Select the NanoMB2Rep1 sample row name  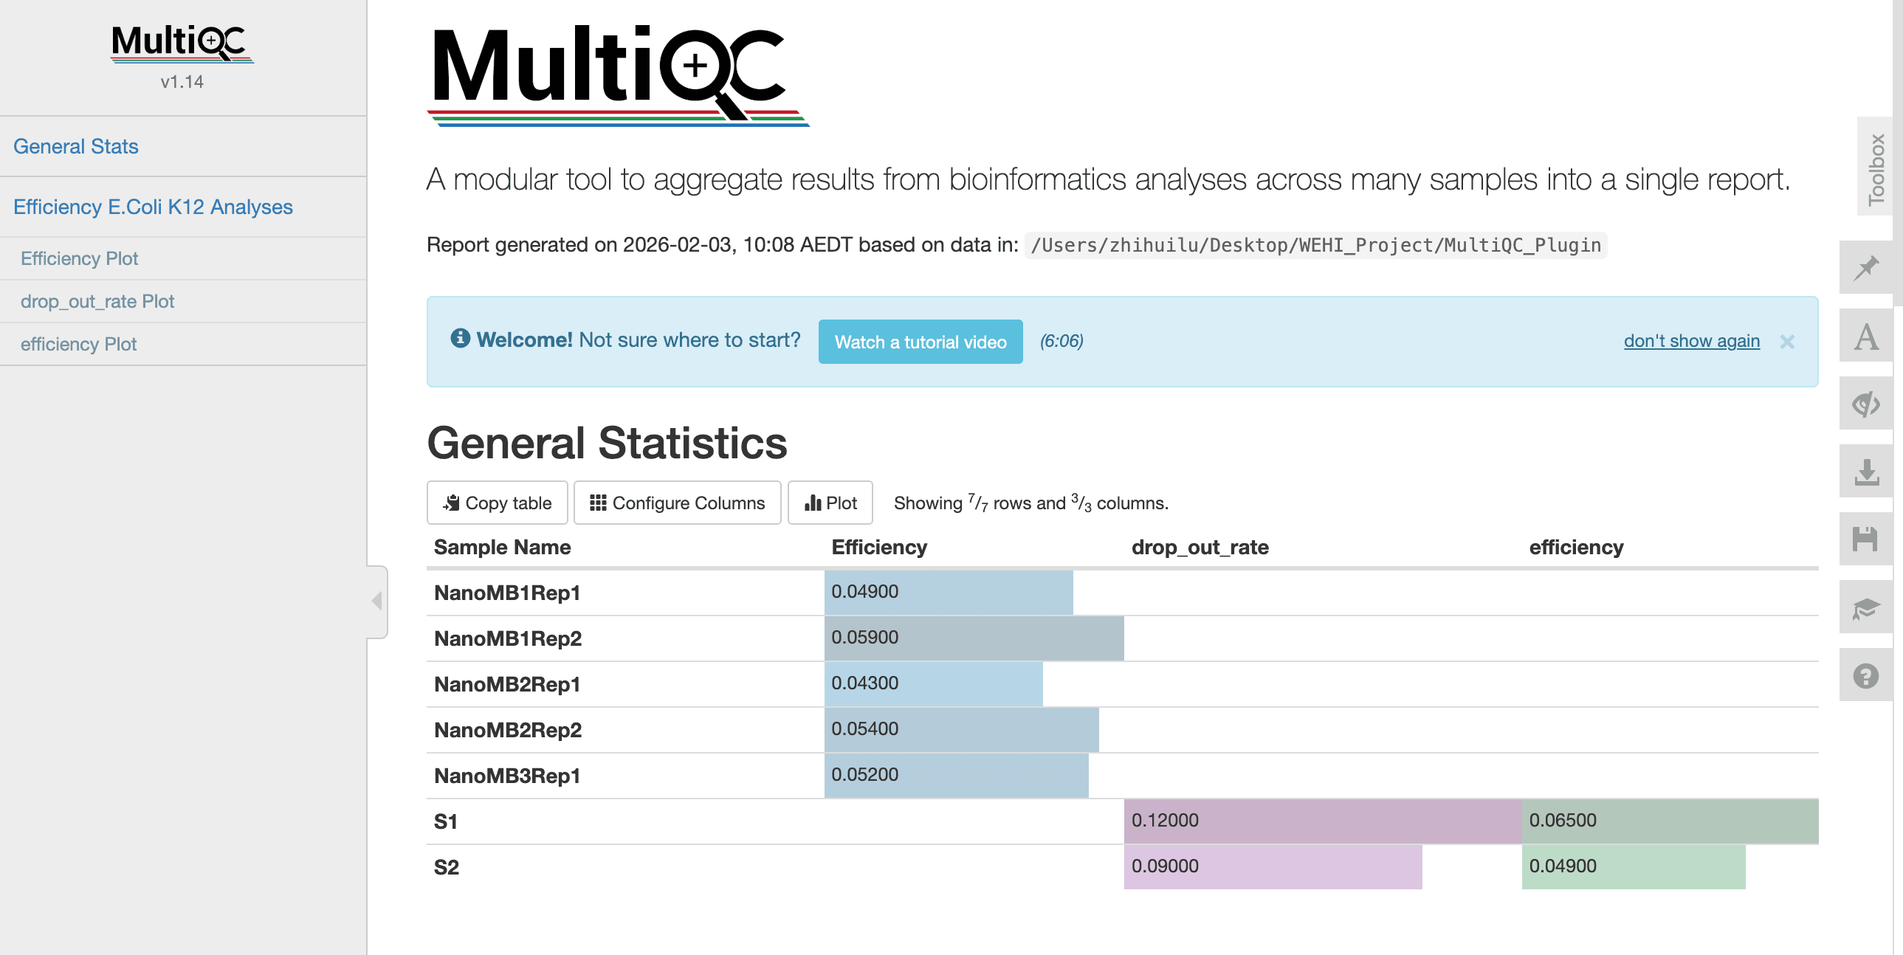point(507,685)
